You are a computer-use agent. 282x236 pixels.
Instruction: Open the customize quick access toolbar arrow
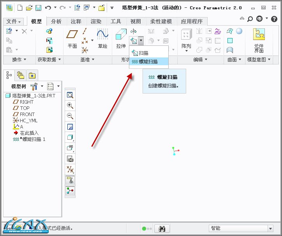tap(112, 8)
